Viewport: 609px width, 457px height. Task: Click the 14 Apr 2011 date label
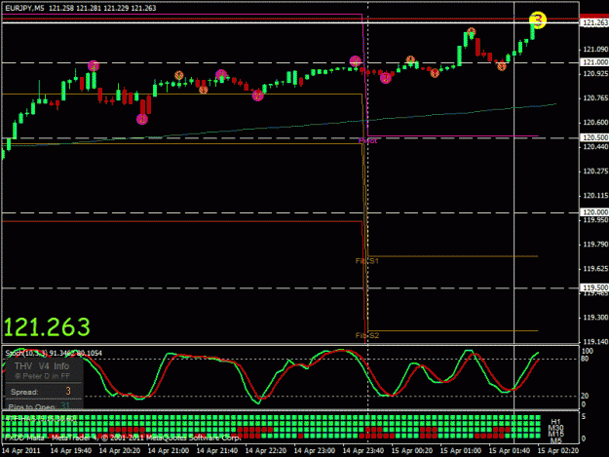pos(21,451)
